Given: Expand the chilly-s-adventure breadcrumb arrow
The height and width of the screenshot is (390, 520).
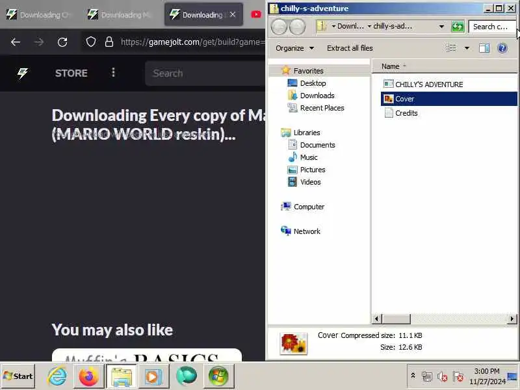Looking at the screenshot, I should tap(369, 27).
